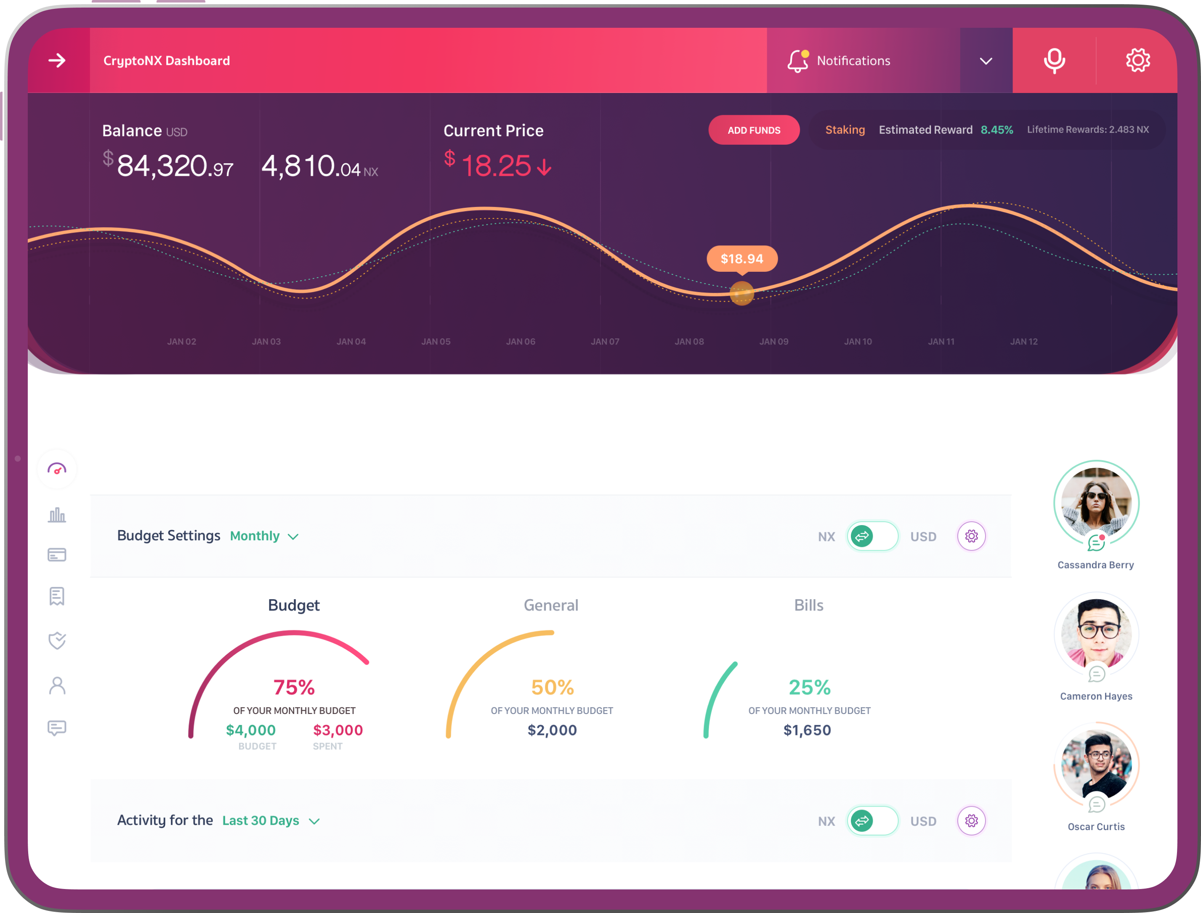Click the ADD FUNDS button

coord(753,130)
